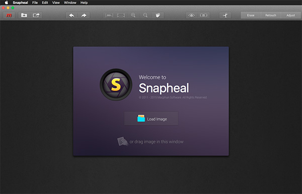Open the Help menu
The width and height of the screenshot is (302, 194).
click(84, 3)
